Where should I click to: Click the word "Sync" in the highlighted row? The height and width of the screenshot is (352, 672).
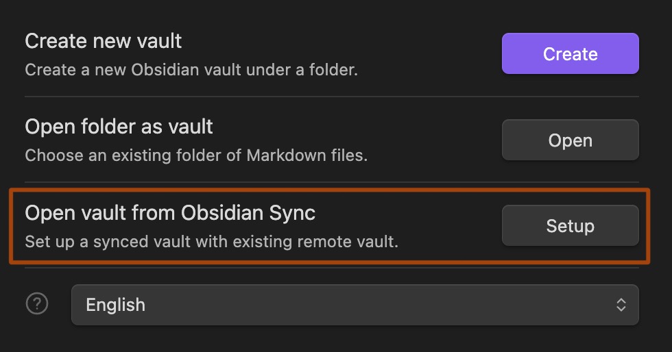(292, 213)
